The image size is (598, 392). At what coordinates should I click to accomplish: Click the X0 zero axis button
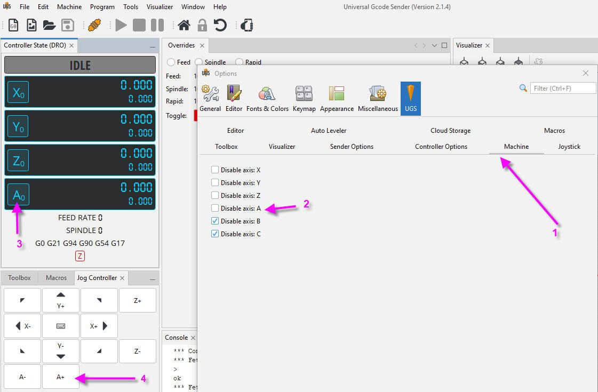coord(18,92)
